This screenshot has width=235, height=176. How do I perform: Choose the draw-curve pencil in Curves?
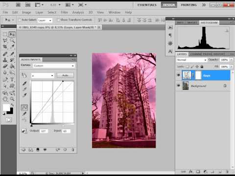24,114
